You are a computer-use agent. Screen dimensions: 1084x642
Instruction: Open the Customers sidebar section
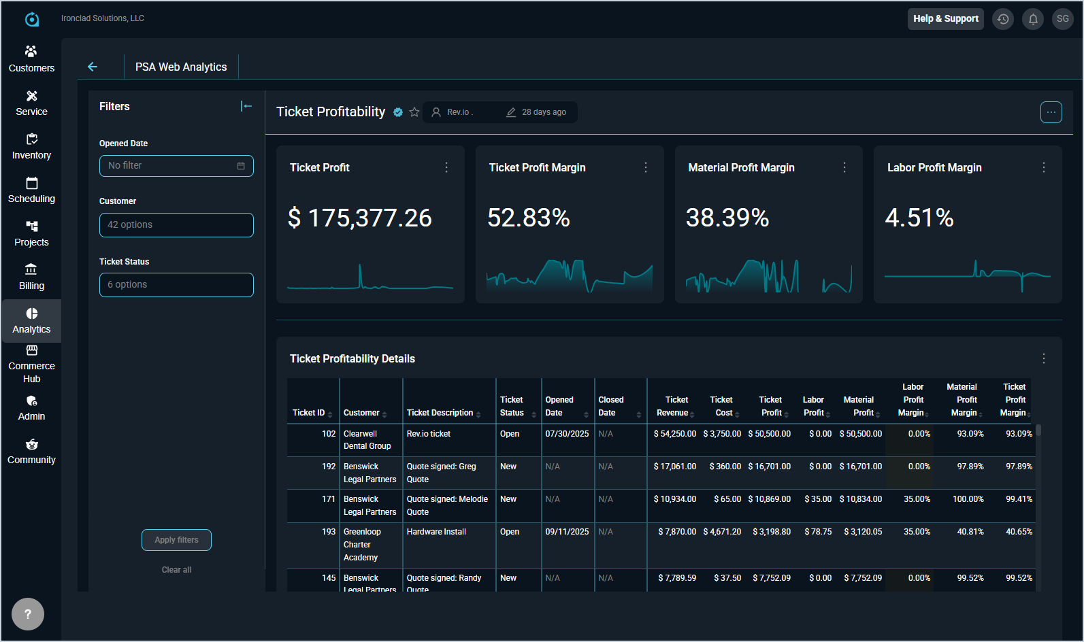point(31,58)
